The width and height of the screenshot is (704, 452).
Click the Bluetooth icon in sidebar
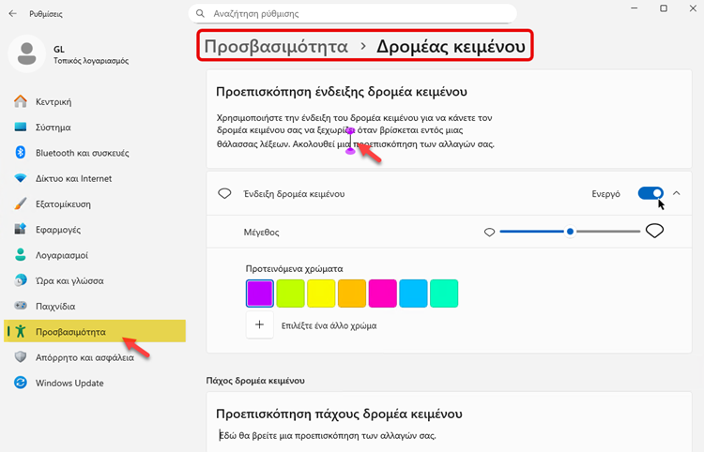21,153
